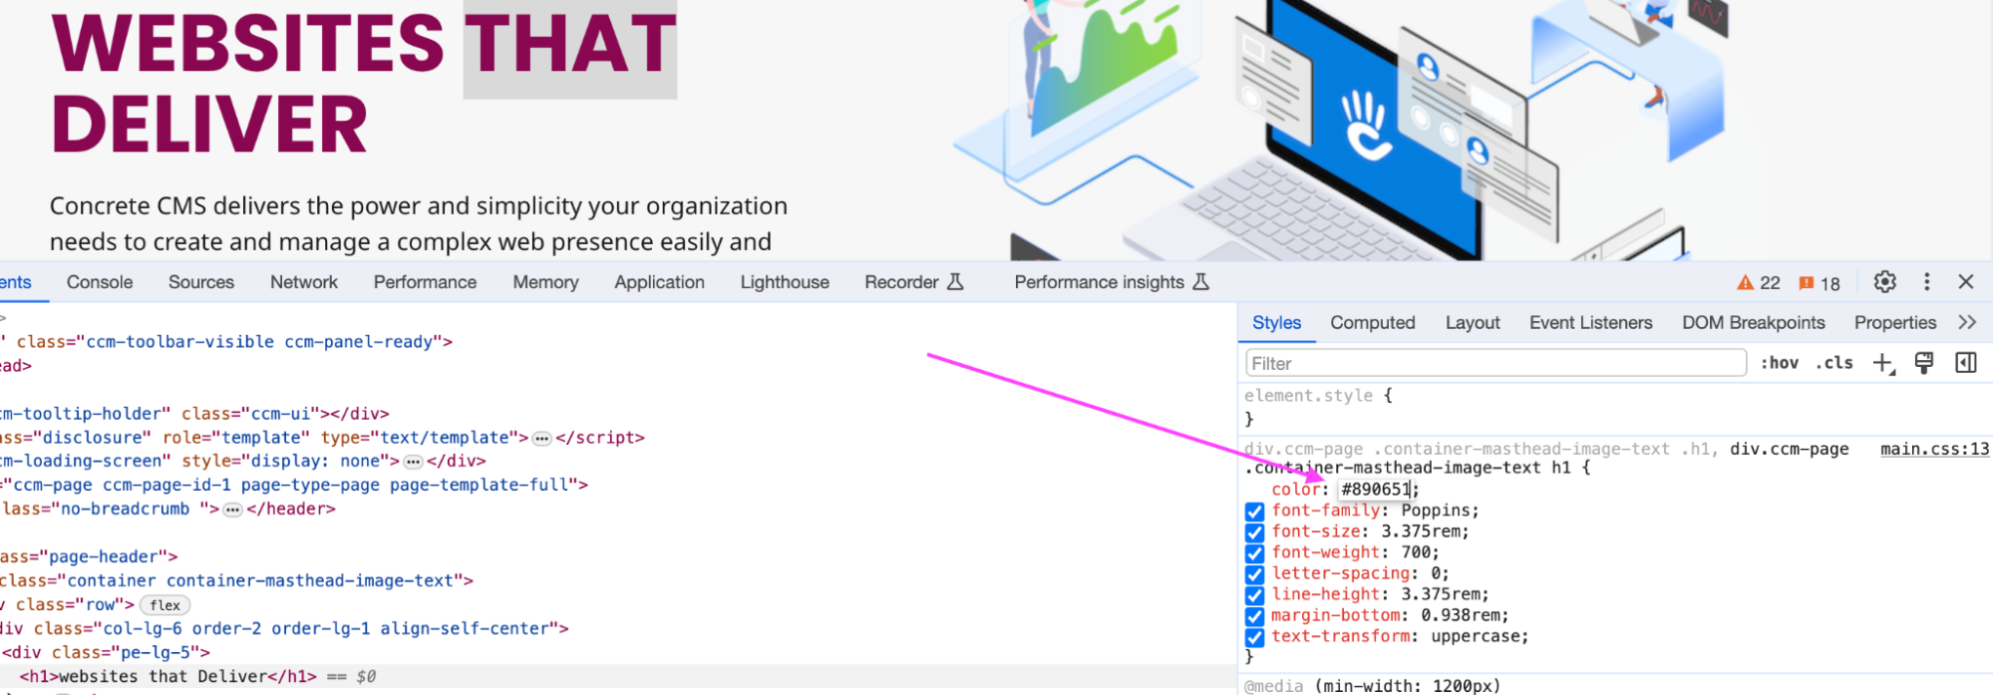The height and width of the screenshot is (695, 1993).
Task: Show more sidebar tabs with double chevron
Action: point(1966,322)
